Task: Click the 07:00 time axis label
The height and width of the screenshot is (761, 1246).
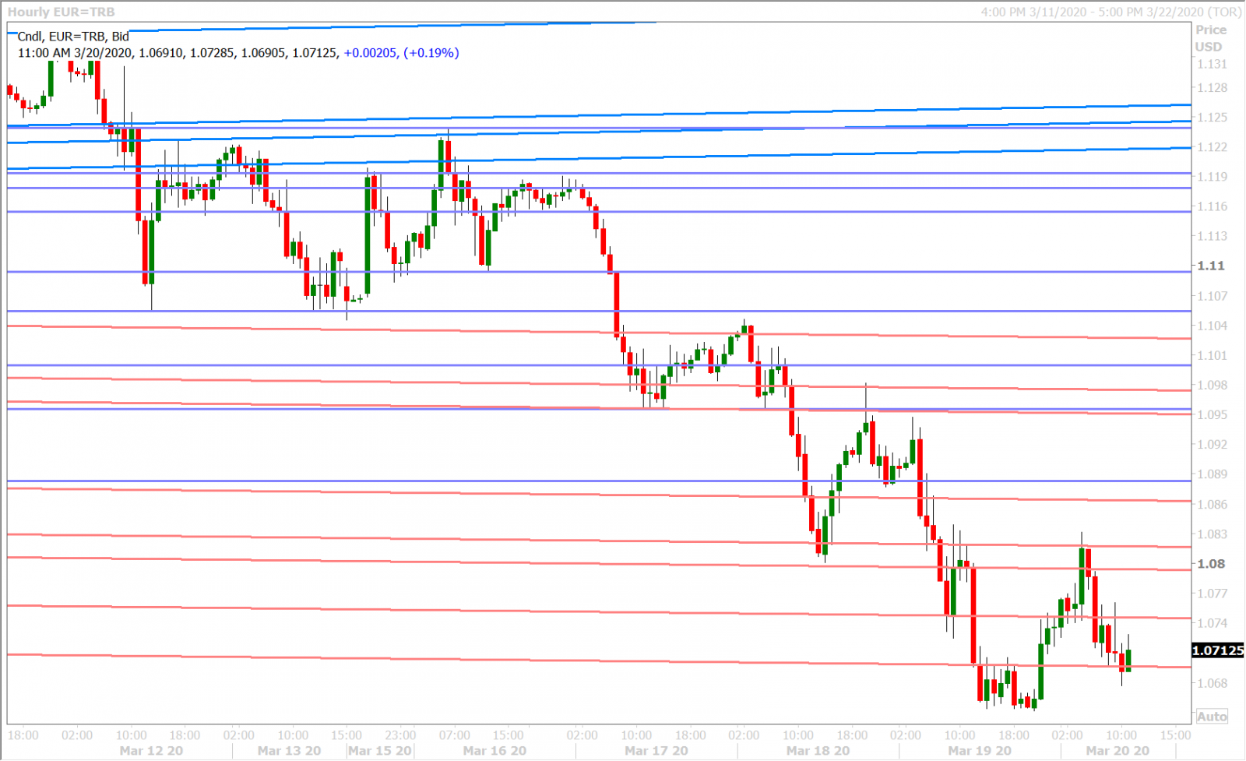Action: (455, 735)
